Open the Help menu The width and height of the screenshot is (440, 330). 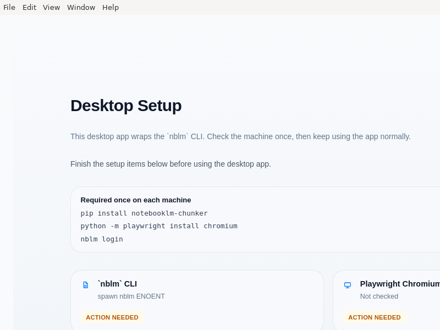pyautogui.click(x=111, y=7)
